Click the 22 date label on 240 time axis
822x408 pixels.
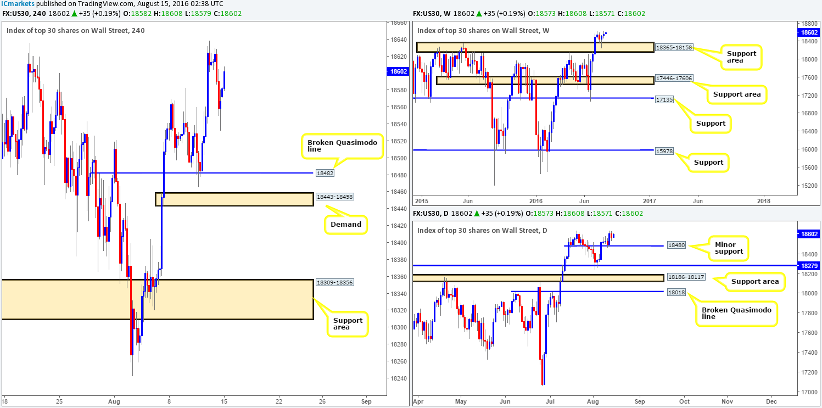tap(279, 401)
